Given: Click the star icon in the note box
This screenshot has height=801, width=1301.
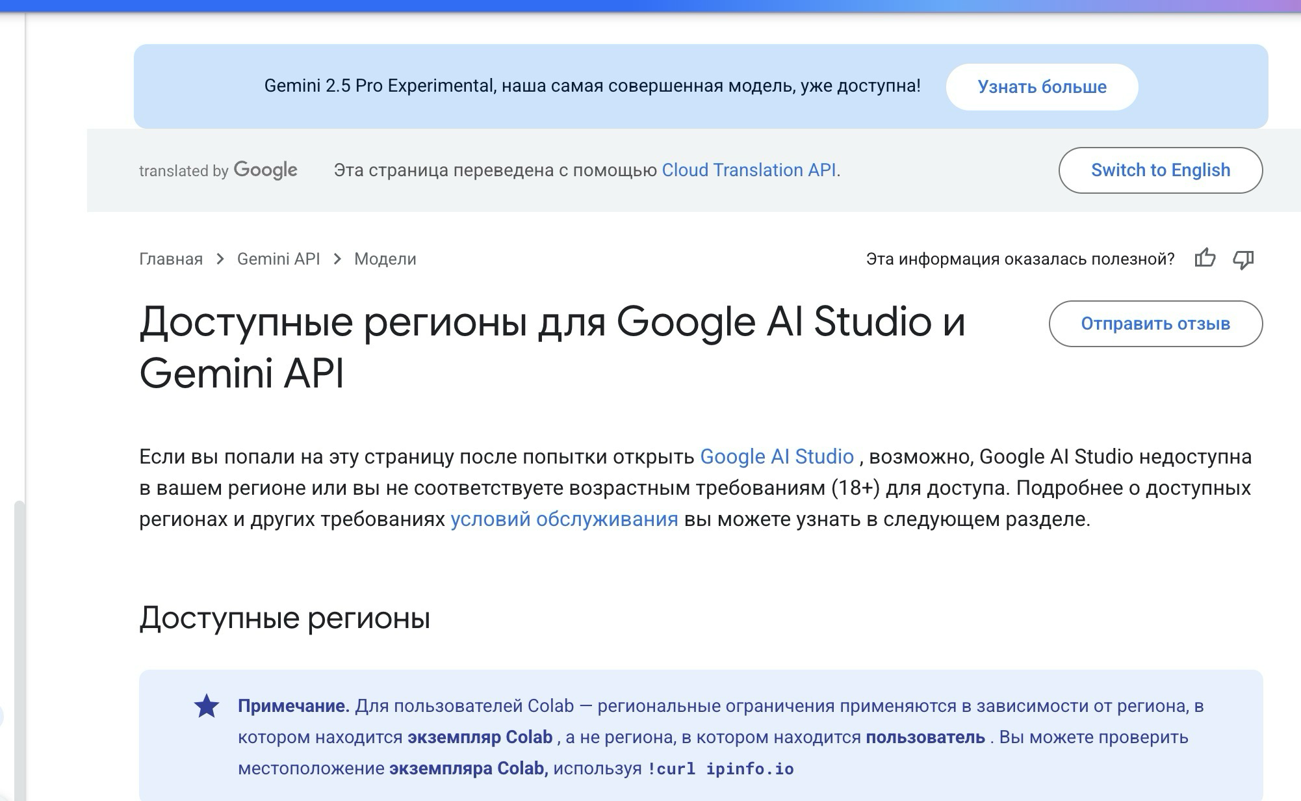Looking at the screenshot, I should [207, 706].
